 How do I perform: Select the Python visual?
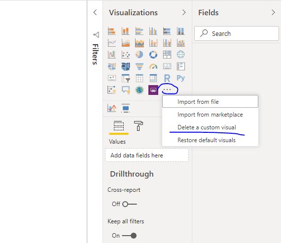(x=180, y=78)
